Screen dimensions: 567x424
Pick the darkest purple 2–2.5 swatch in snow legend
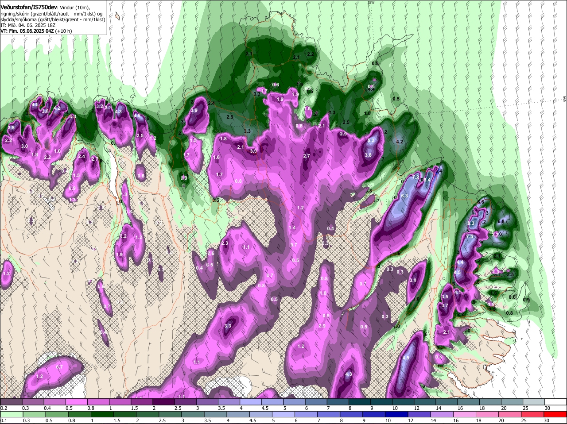(164, 401)
